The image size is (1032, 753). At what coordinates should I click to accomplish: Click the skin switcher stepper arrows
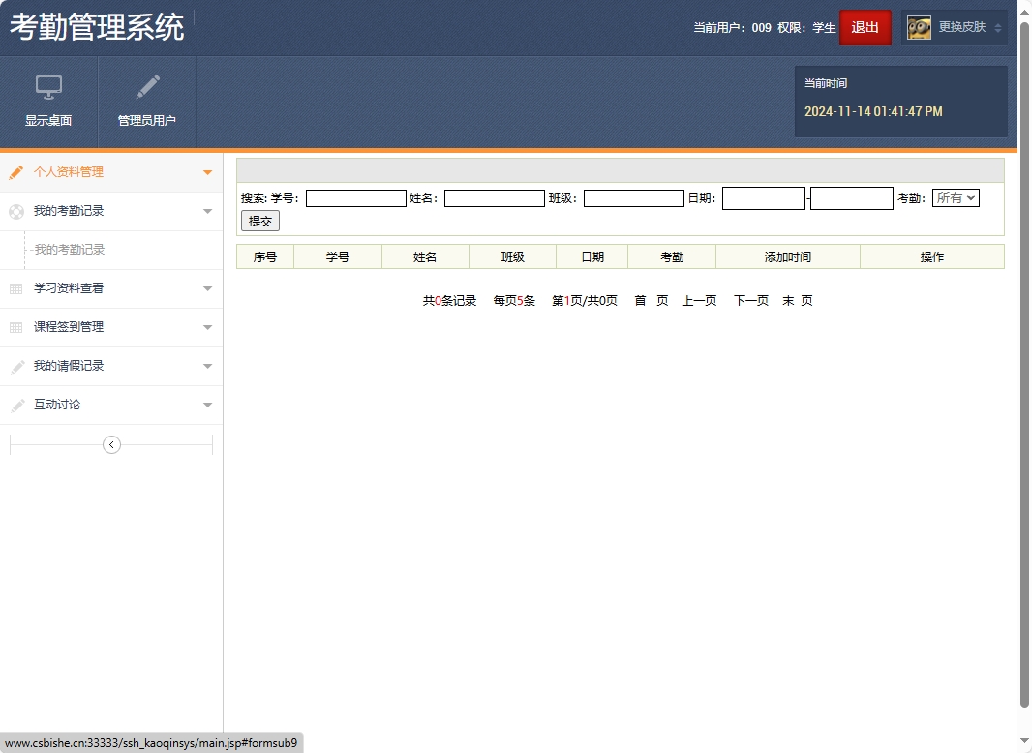click(997, 27)
